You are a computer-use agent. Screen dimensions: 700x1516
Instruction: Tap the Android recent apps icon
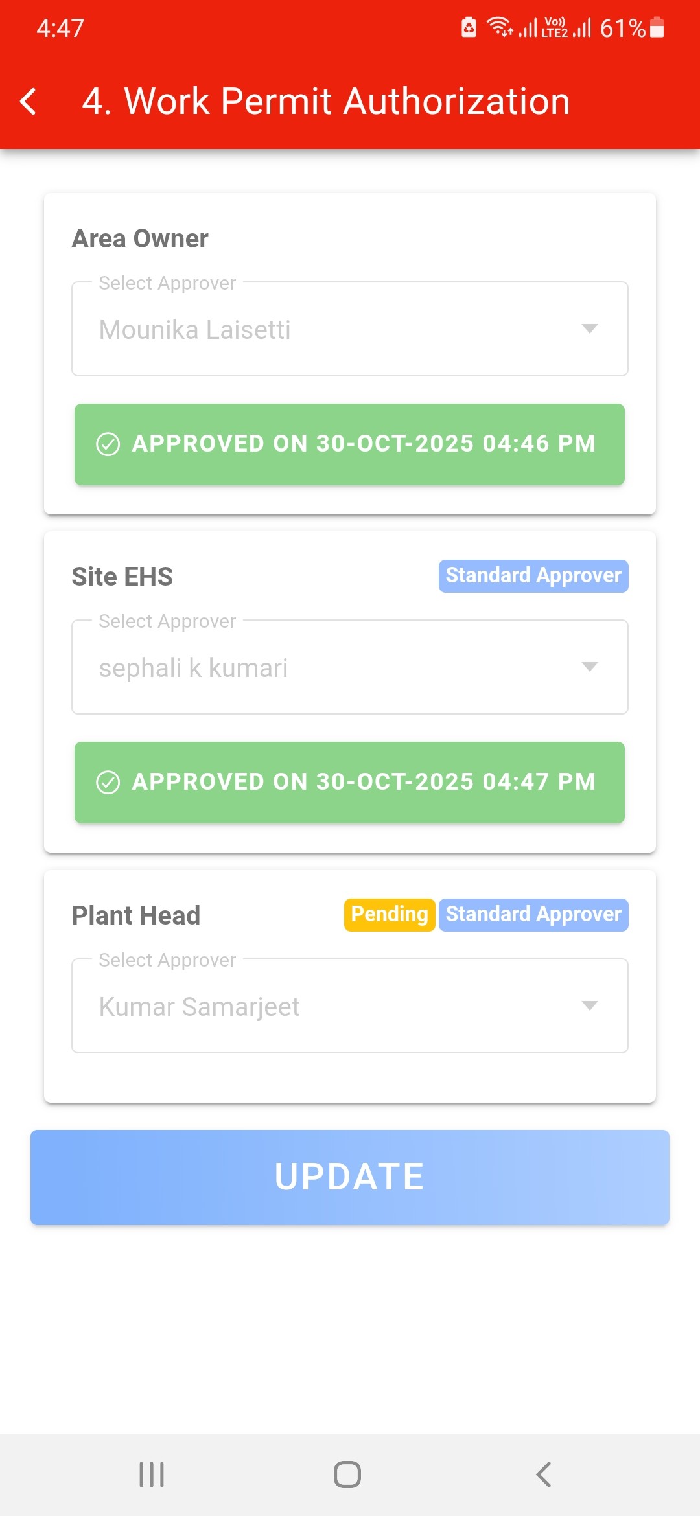coord(152,1475)
